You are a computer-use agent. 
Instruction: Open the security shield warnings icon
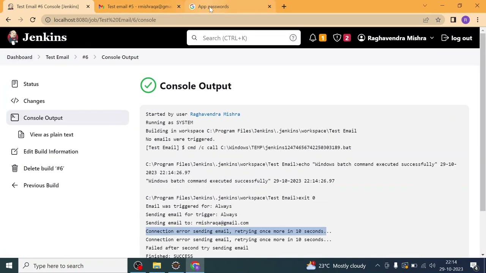point(337,38)
